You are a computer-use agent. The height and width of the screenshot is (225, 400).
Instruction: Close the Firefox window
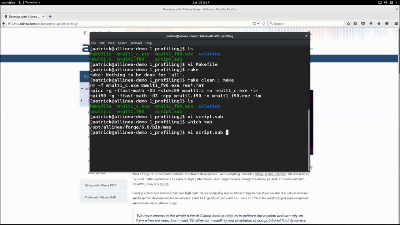tap(396, 9)
